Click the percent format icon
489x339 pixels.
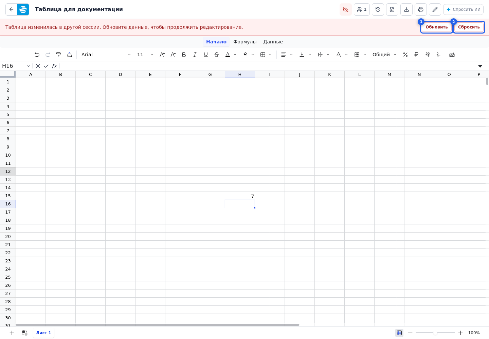[x=405, y=55]
